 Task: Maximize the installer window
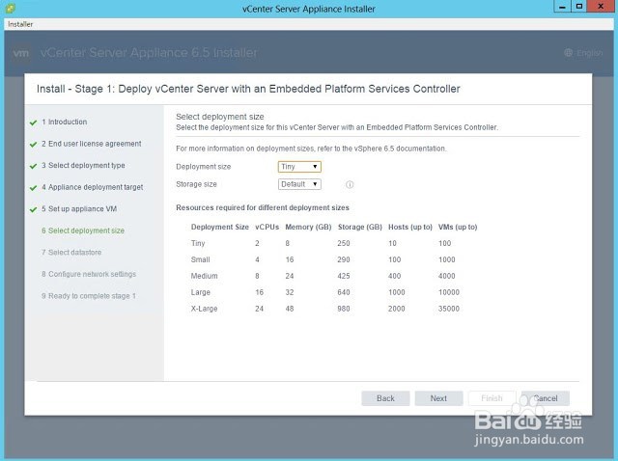[579, 7]
